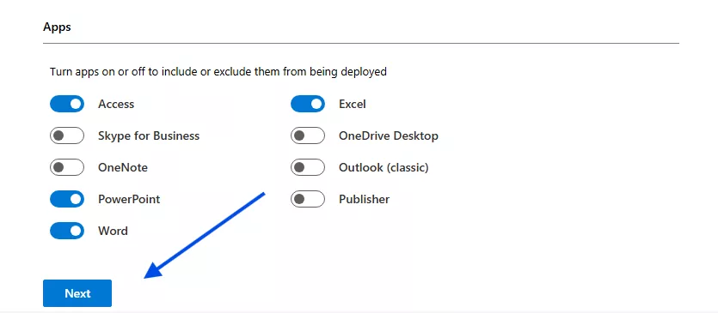
Task: Click the Access label text
Action: tap(116, 104)
